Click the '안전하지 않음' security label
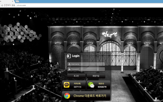The width and height of the screenshot is (163, 102). (x=9, y=5)
